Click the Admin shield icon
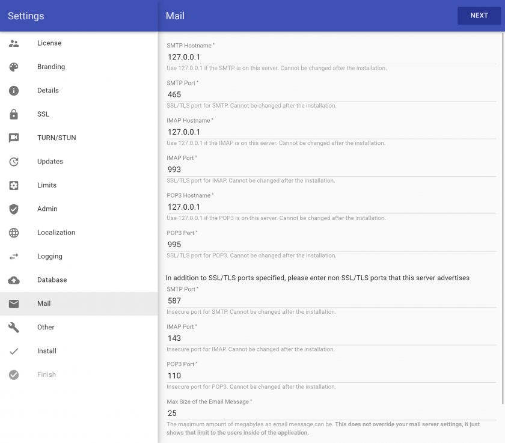Image resolution: width=505 pixels, height=443 pixels. 13,209
